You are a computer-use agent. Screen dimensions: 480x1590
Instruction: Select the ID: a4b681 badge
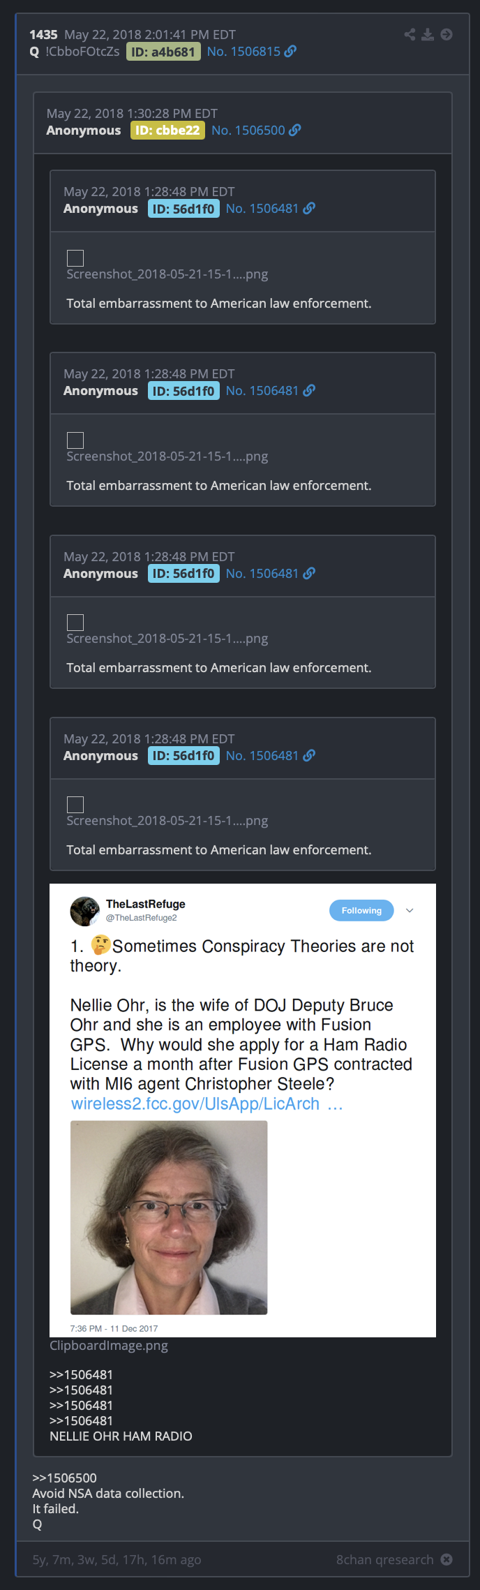pyautogui.click(x=163, y=52)
